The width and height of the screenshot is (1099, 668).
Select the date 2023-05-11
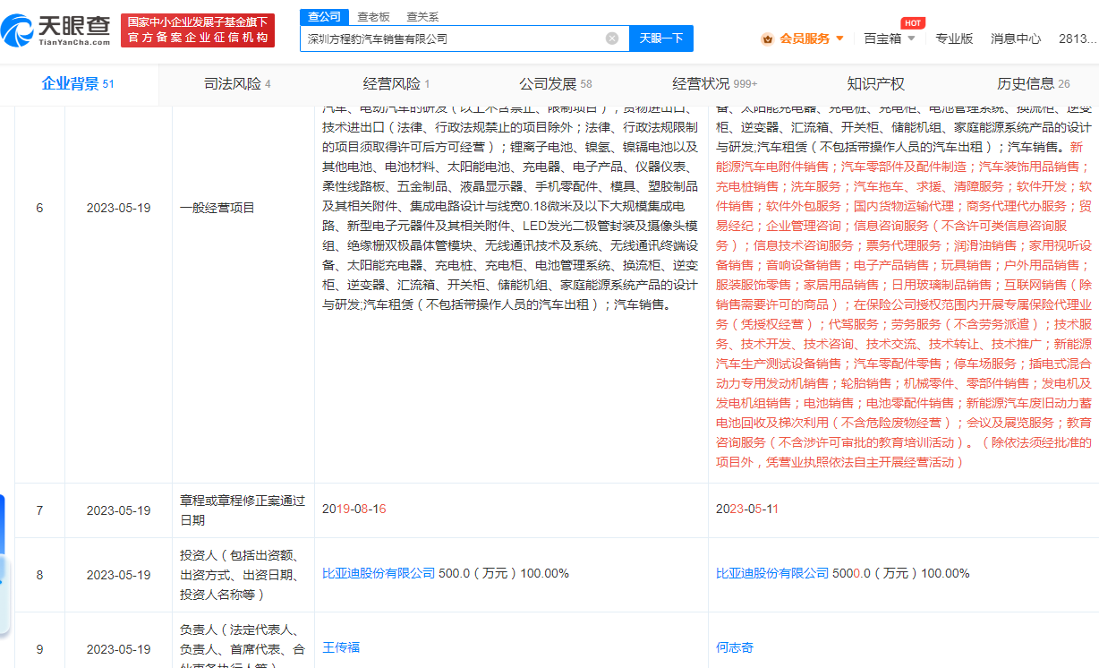click(747, 509)
